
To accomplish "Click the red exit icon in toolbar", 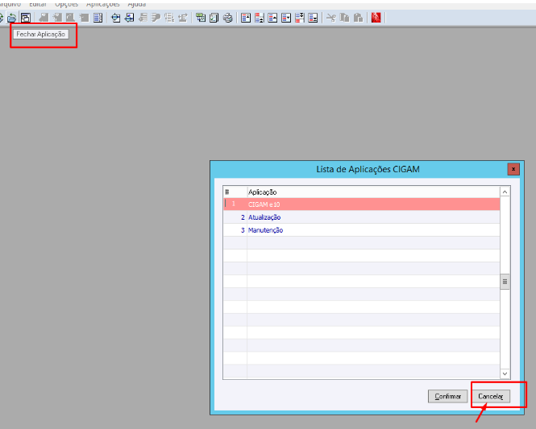I will coord(376,18).
